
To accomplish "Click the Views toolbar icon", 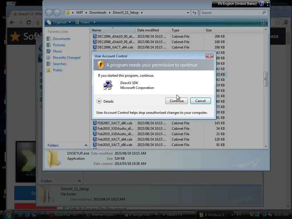I will coord(77,22).
